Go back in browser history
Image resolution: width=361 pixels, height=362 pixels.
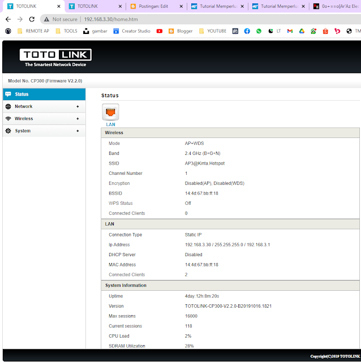(x=8, y=19)
